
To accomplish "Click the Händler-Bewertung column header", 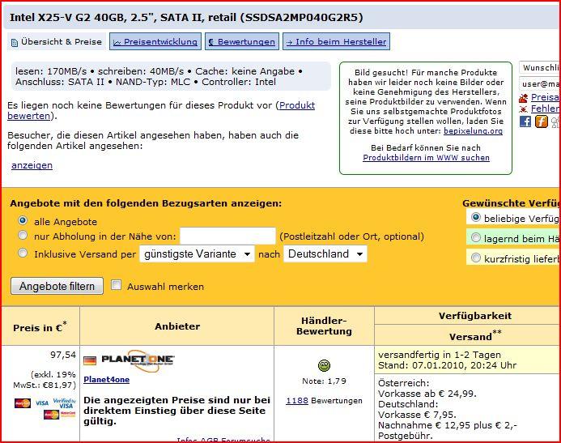I will [x=324, y=326].
